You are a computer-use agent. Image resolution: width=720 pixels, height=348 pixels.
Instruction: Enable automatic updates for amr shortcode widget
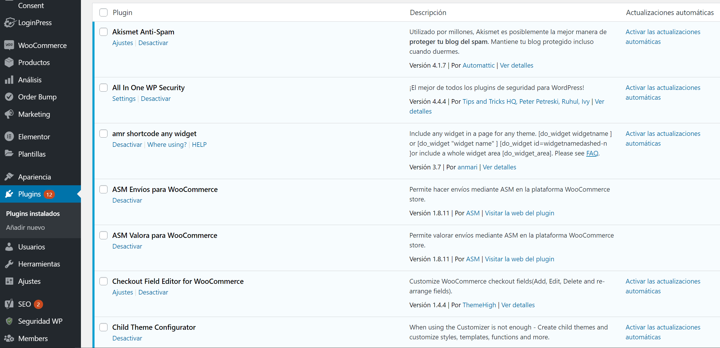663,138
